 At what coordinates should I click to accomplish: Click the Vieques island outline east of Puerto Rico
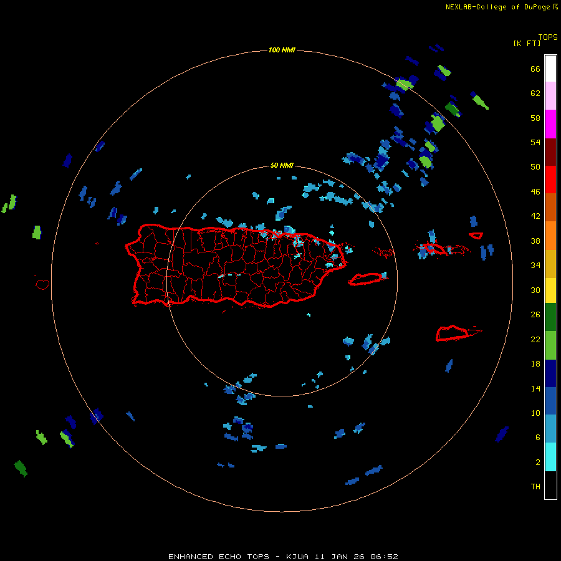pos(367,279)
